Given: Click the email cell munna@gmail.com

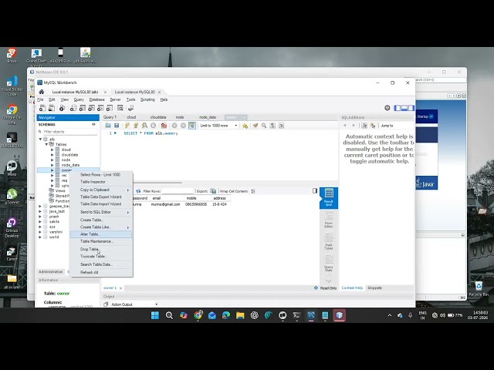Looking at the screenshot, I should click(x=166, y=204).
